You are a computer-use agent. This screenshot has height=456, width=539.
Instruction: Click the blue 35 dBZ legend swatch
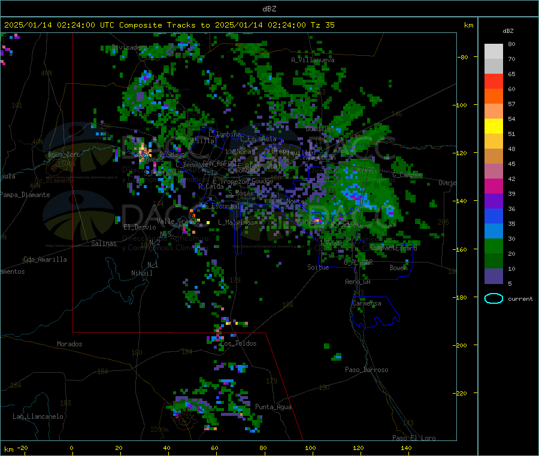[x=493, y=216]
